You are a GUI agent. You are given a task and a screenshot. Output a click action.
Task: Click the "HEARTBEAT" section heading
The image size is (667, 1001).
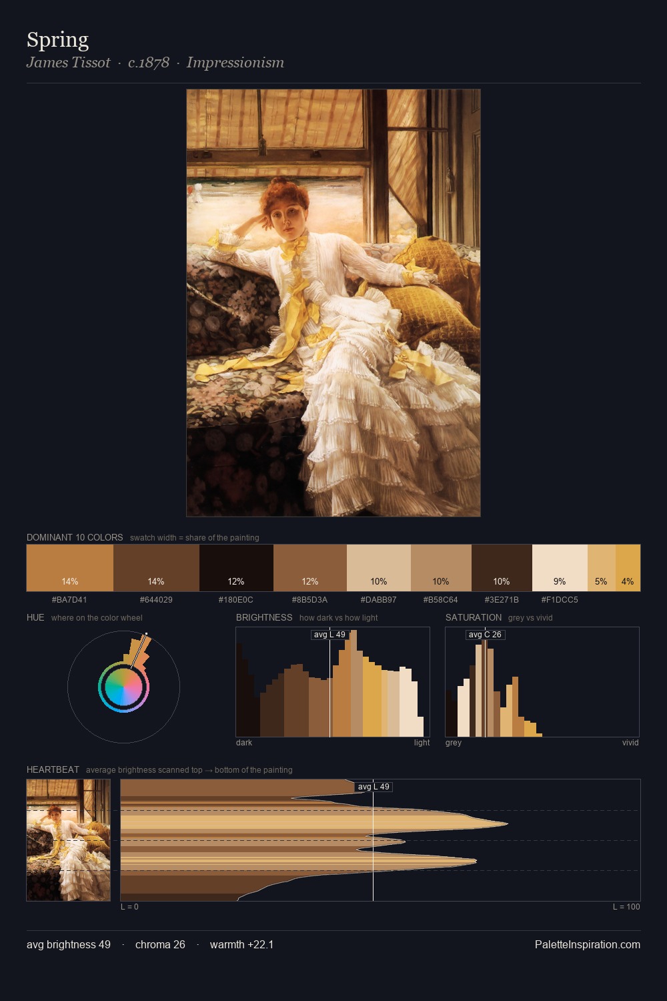coord(53,769)
